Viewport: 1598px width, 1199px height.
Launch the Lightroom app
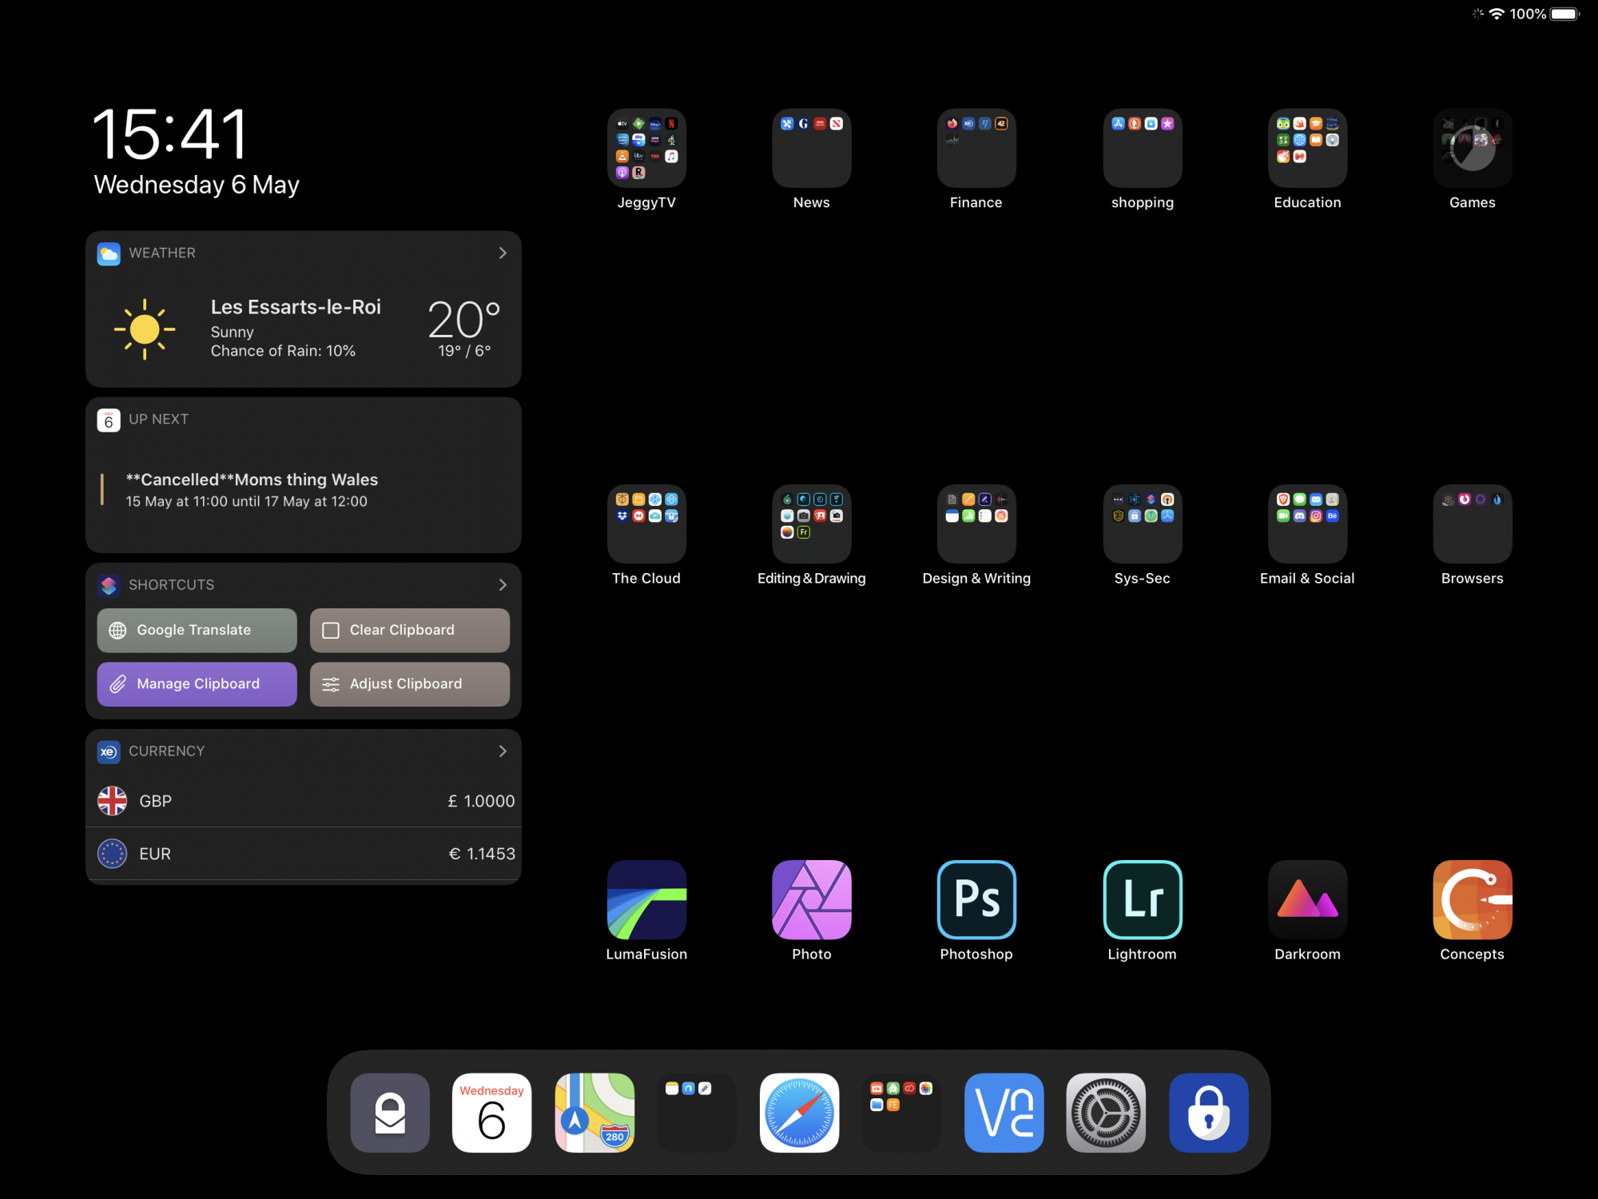(1142, 899)
